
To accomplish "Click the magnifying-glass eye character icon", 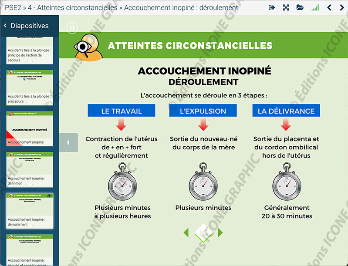I will [x=88, y=47].
